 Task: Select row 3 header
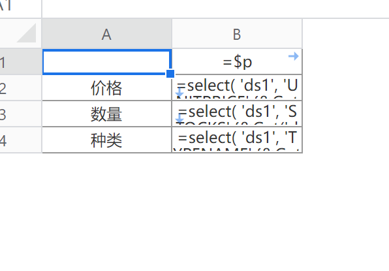pos(21,114)
